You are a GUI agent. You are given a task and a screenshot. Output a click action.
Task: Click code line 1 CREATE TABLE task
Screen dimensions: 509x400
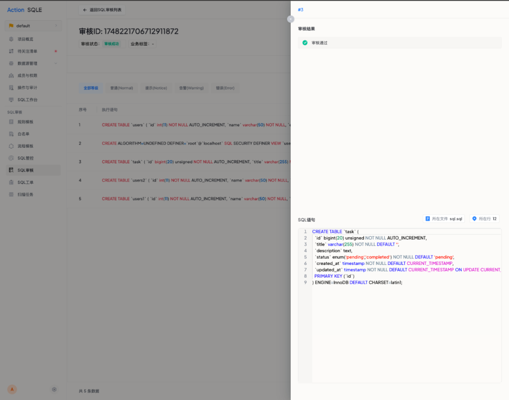(x=336, y=232)
